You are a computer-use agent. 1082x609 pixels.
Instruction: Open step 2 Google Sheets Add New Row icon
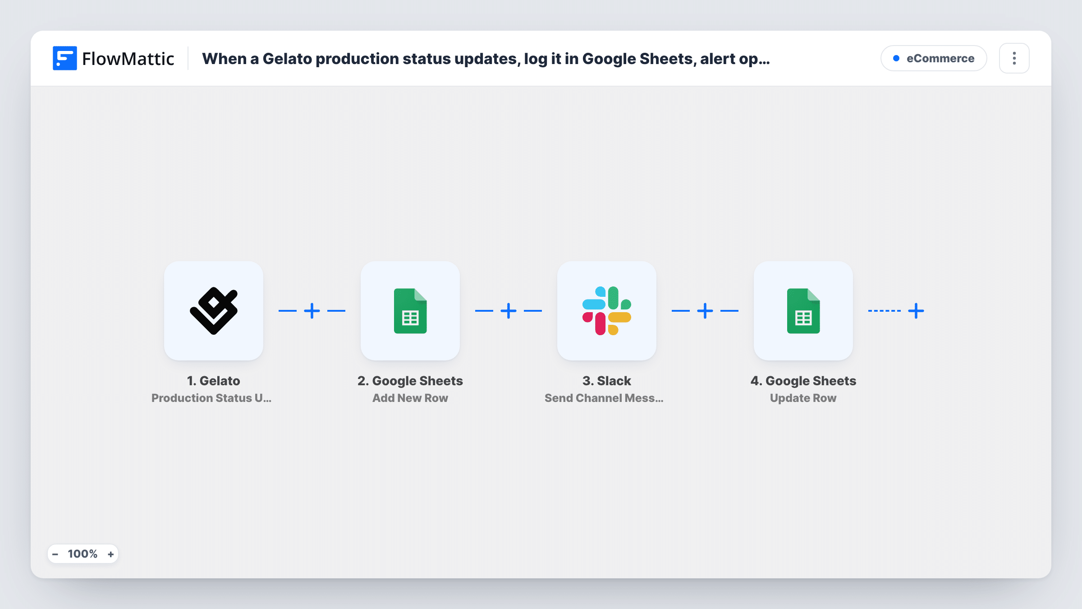pyautogui.click(x=410, y=311)
